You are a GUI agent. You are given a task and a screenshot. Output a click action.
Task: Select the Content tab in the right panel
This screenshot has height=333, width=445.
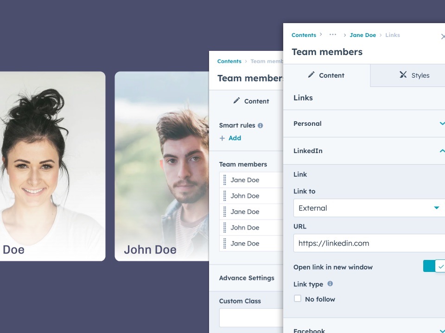327,75
